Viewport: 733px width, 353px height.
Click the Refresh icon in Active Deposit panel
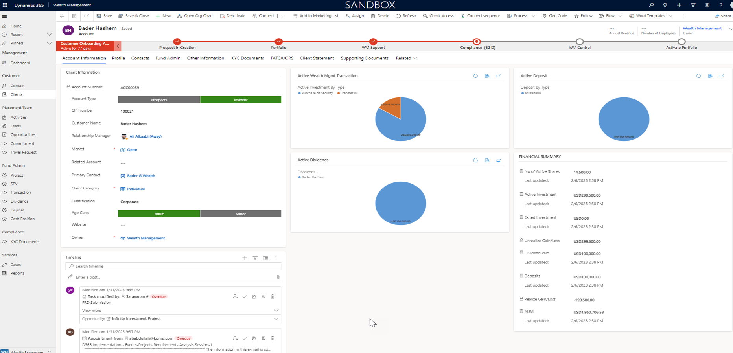(698, 76)
